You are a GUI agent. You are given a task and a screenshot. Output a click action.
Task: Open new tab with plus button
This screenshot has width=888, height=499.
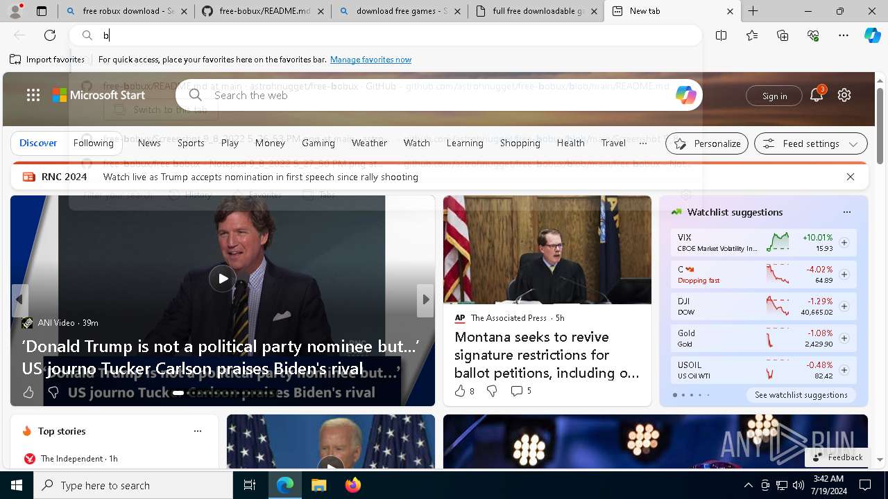pos(753,11)
